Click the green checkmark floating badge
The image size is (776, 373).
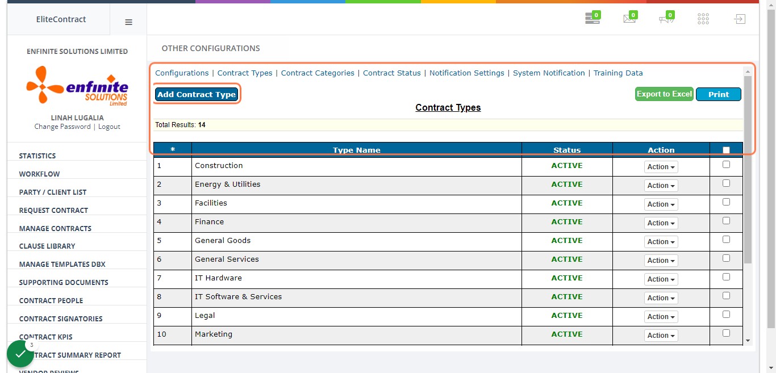(x=20, y=354)
